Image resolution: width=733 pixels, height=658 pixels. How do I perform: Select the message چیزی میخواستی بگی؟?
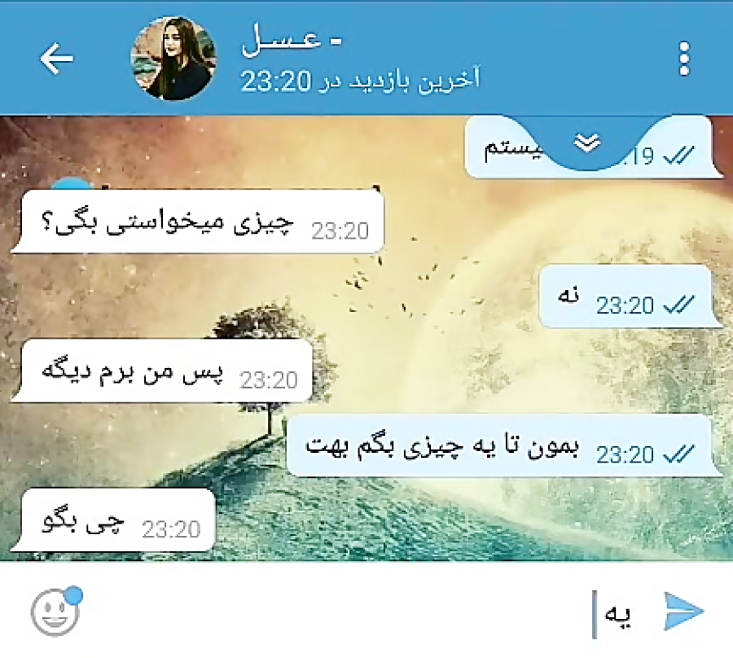(198, 222)
